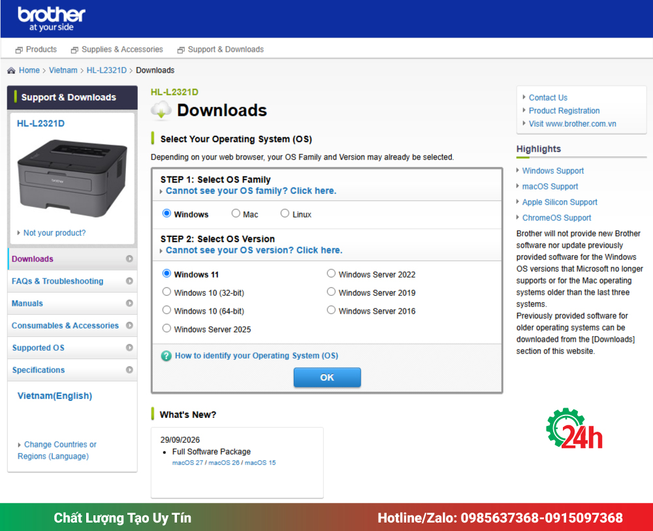Click the arrow icon on Downloads row

tap(129, 259)
